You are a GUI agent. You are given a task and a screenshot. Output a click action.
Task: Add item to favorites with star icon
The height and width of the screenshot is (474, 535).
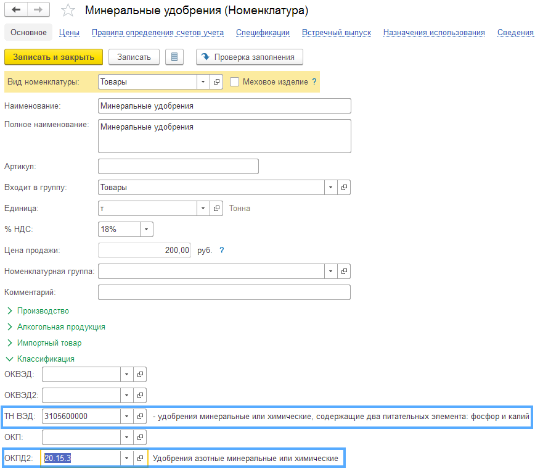click(68, 10)
